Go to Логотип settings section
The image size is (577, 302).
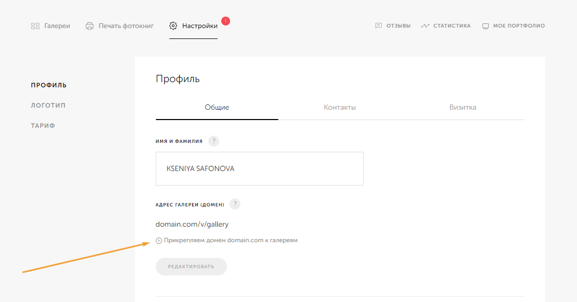pos(48,106)
